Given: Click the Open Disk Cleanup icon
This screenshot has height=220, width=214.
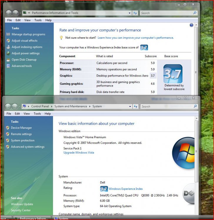Looking at the screenshot, I should point(8,60).
